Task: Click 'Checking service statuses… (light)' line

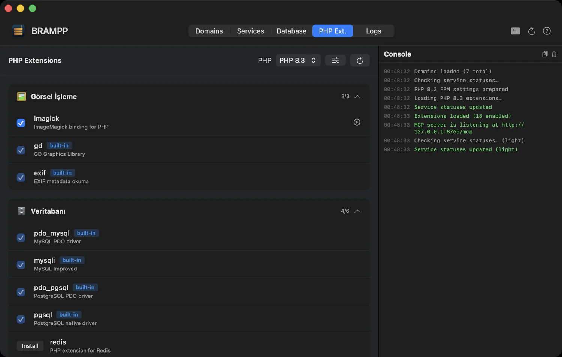Action: click(x=469, y=140)
